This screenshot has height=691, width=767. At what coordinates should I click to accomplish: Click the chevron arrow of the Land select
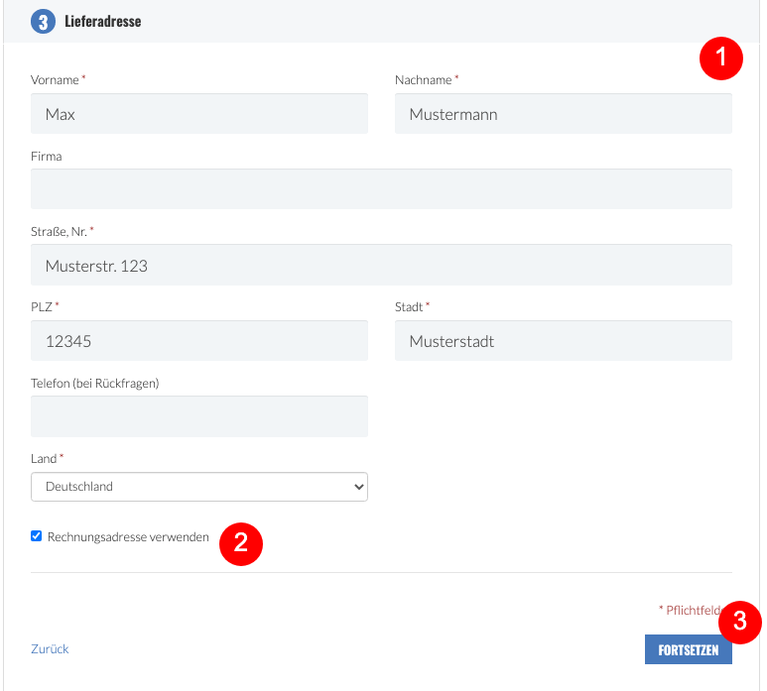coord(359,487)
